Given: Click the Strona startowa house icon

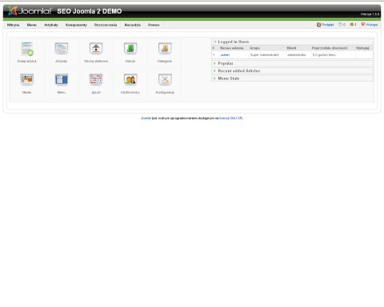Looking at the screenshot, I should click(x=96, y=49).
